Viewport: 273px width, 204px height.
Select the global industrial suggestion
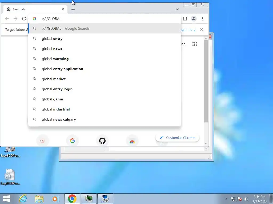tap(105, 109)
